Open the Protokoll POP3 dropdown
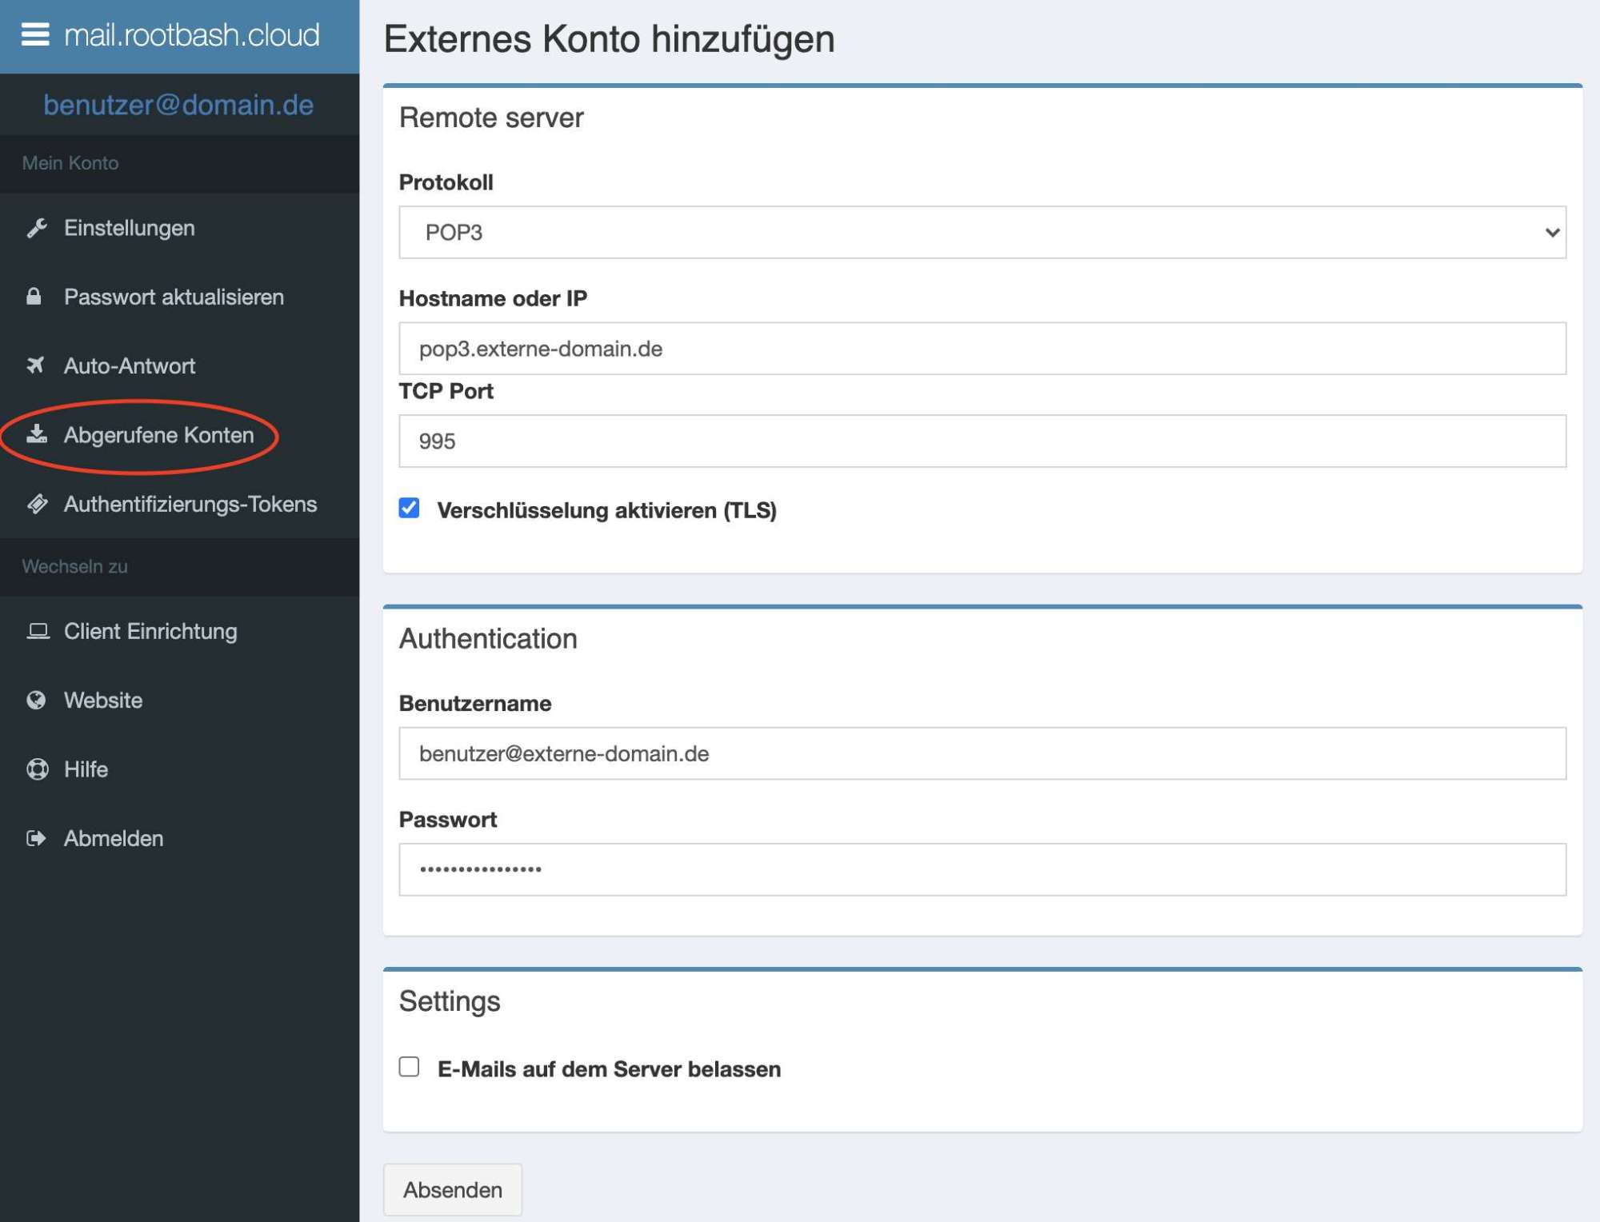 coord(982,232)
